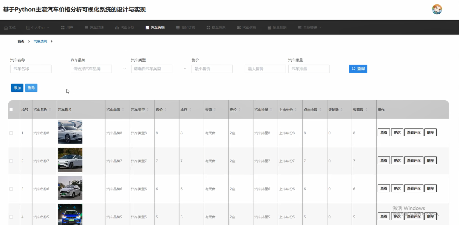
Task: Click 查看 for row 汽车名称6
Action: [384, 188]
